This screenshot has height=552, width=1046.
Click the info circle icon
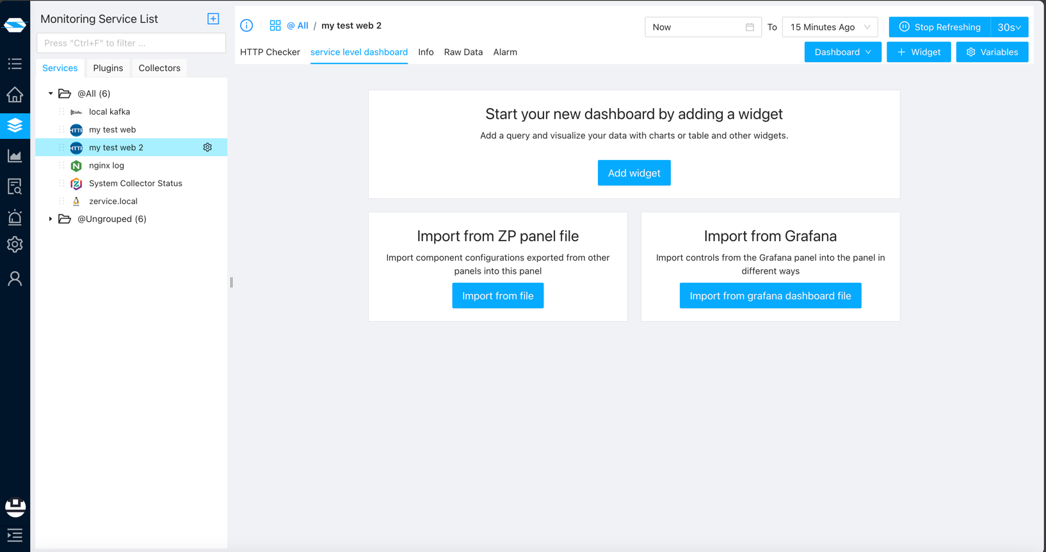click(x=246, y=26)
